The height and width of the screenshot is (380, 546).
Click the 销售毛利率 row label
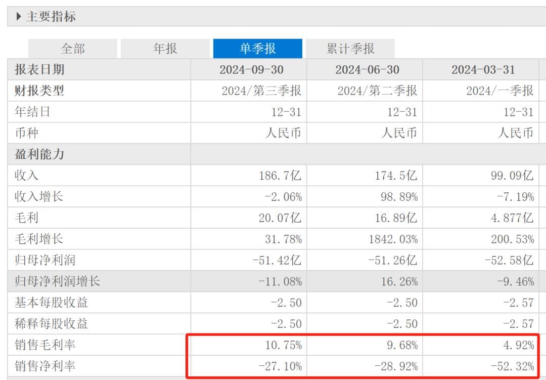tap(45, 345)
